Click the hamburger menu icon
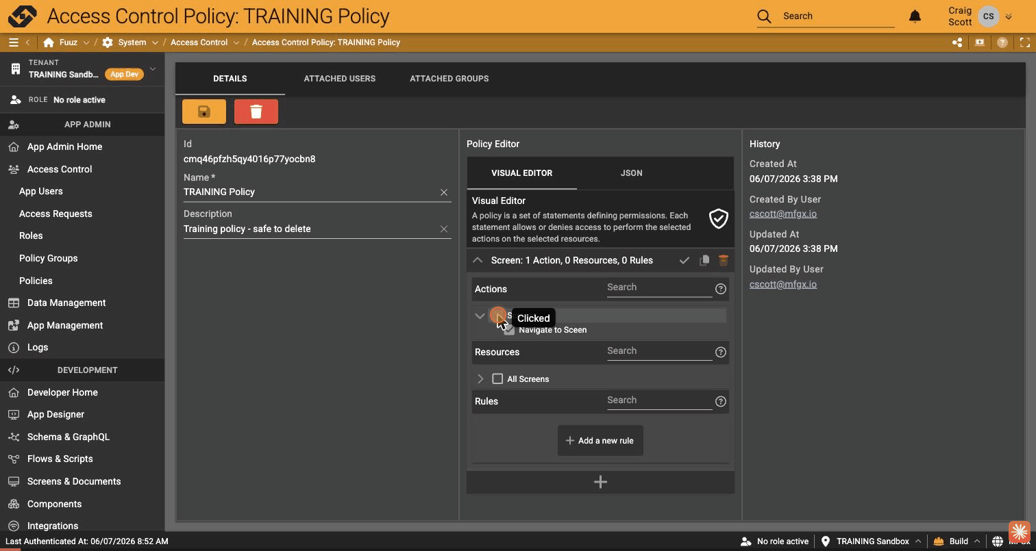 point(13,42)
